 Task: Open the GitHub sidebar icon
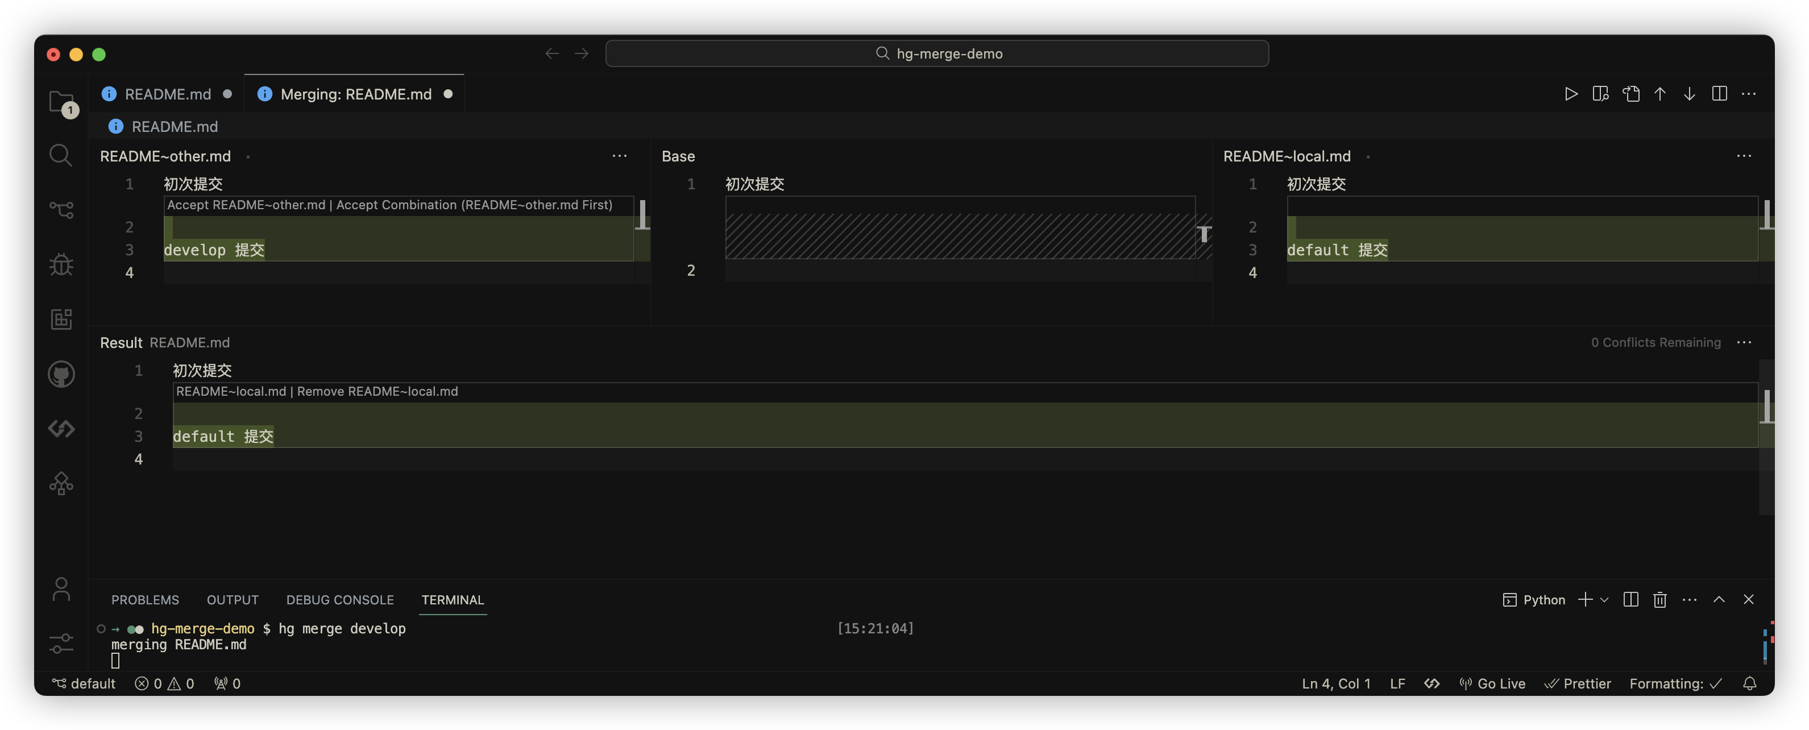click(61, 374)
